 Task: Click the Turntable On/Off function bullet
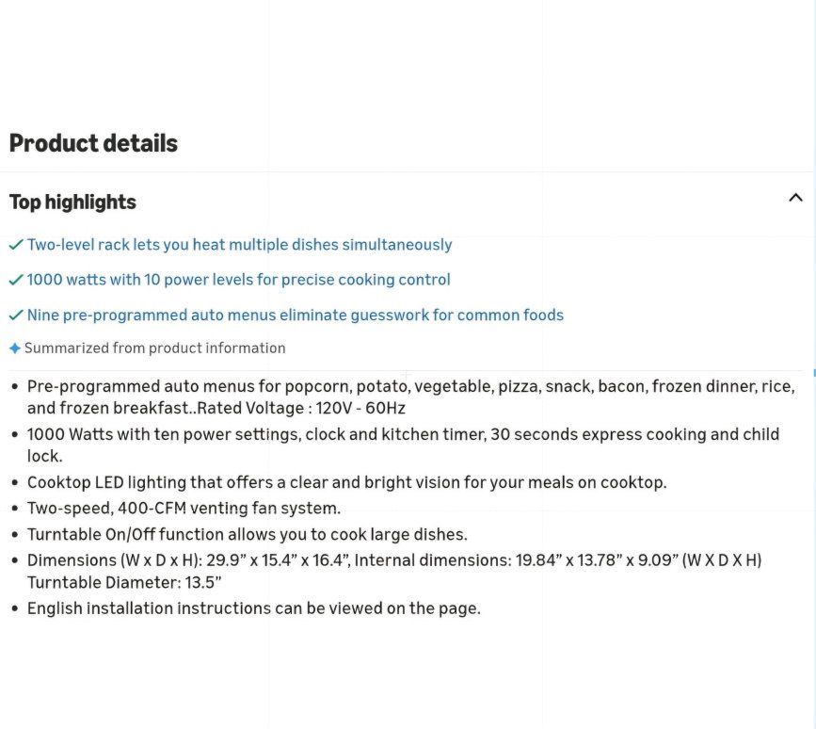(248, 534)
